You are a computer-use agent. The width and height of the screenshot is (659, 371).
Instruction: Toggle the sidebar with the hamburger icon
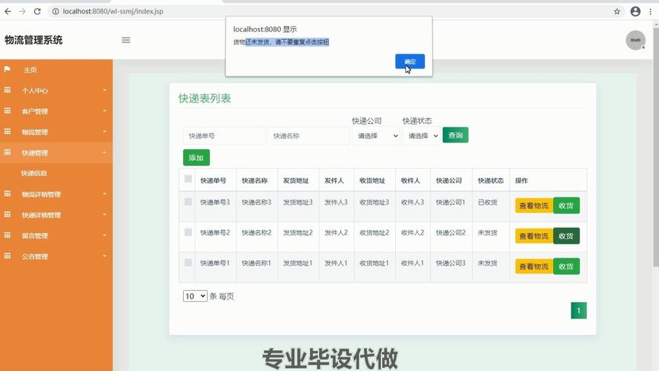pos(126,40)
